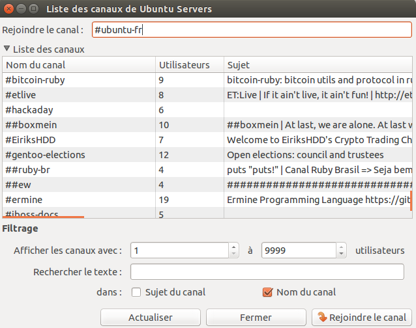Image resolution: width=416 pixels, height=328 pixels.
Task: Click the Fermer button
Action: click(256, 317)
